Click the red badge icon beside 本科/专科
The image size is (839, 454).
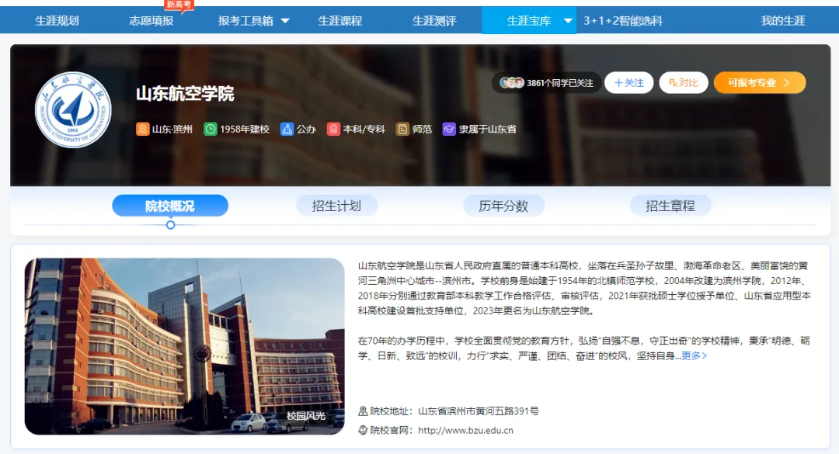(333, 129)
